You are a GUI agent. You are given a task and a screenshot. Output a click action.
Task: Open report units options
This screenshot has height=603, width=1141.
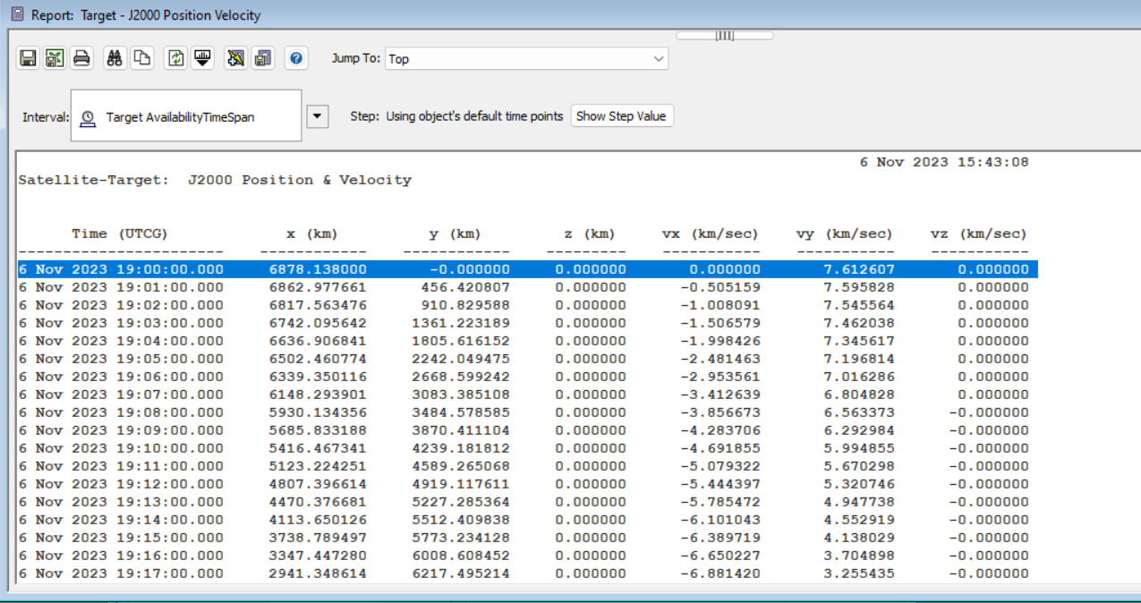click(x=201, y=59)
